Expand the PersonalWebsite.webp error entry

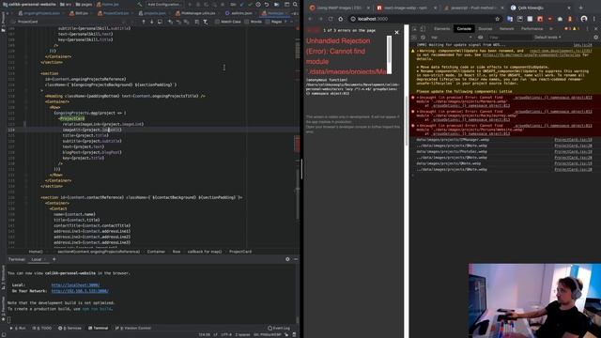point(417,126)
